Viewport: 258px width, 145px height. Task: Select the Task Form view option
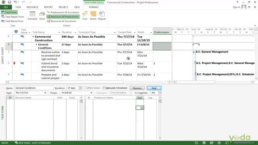(x=9, y=12)
